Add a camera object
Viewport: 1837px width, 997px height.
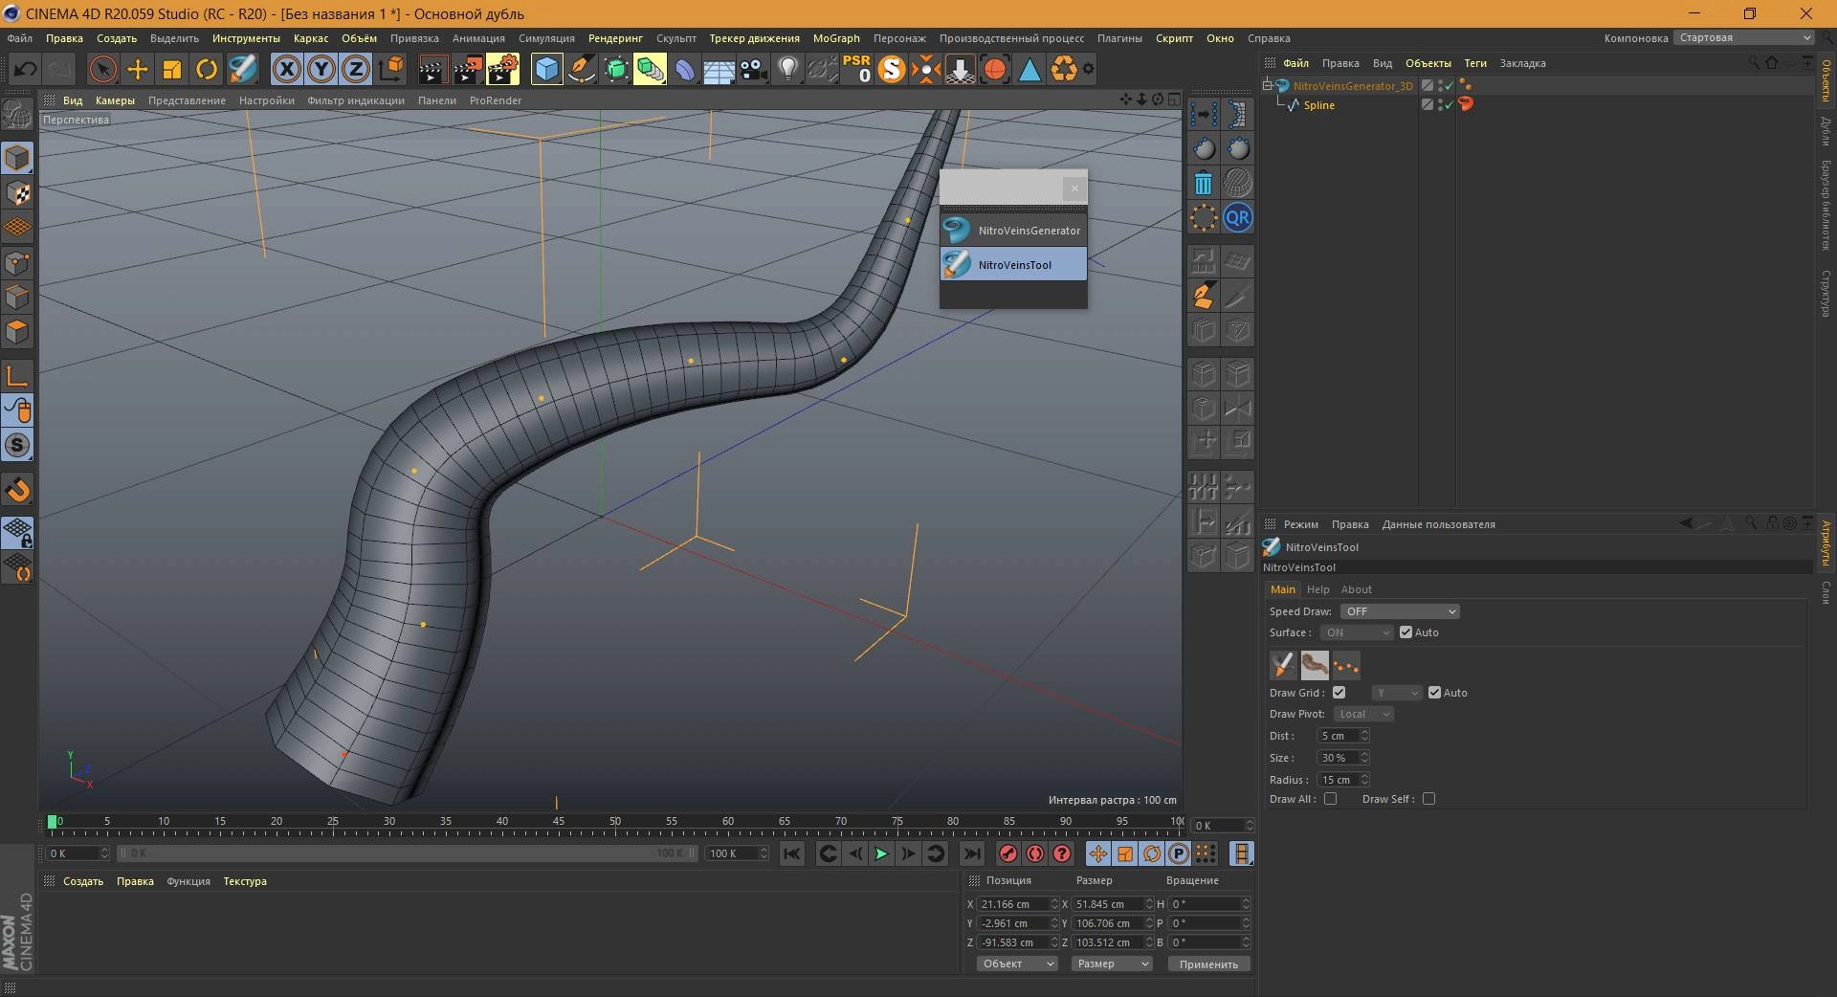754,69
